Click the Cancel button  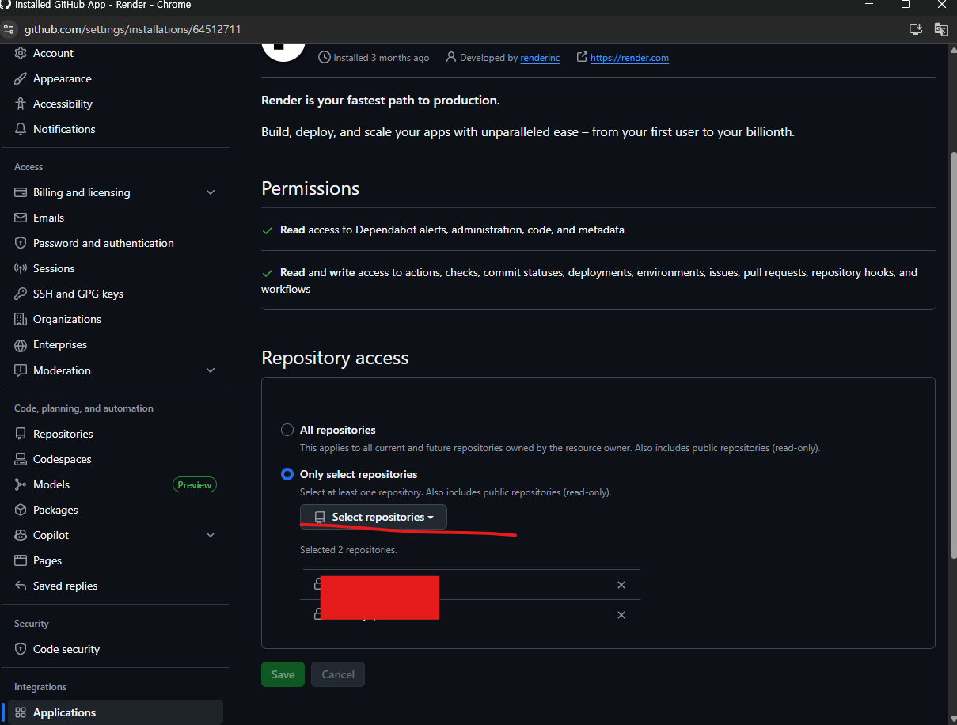point(338,674)
